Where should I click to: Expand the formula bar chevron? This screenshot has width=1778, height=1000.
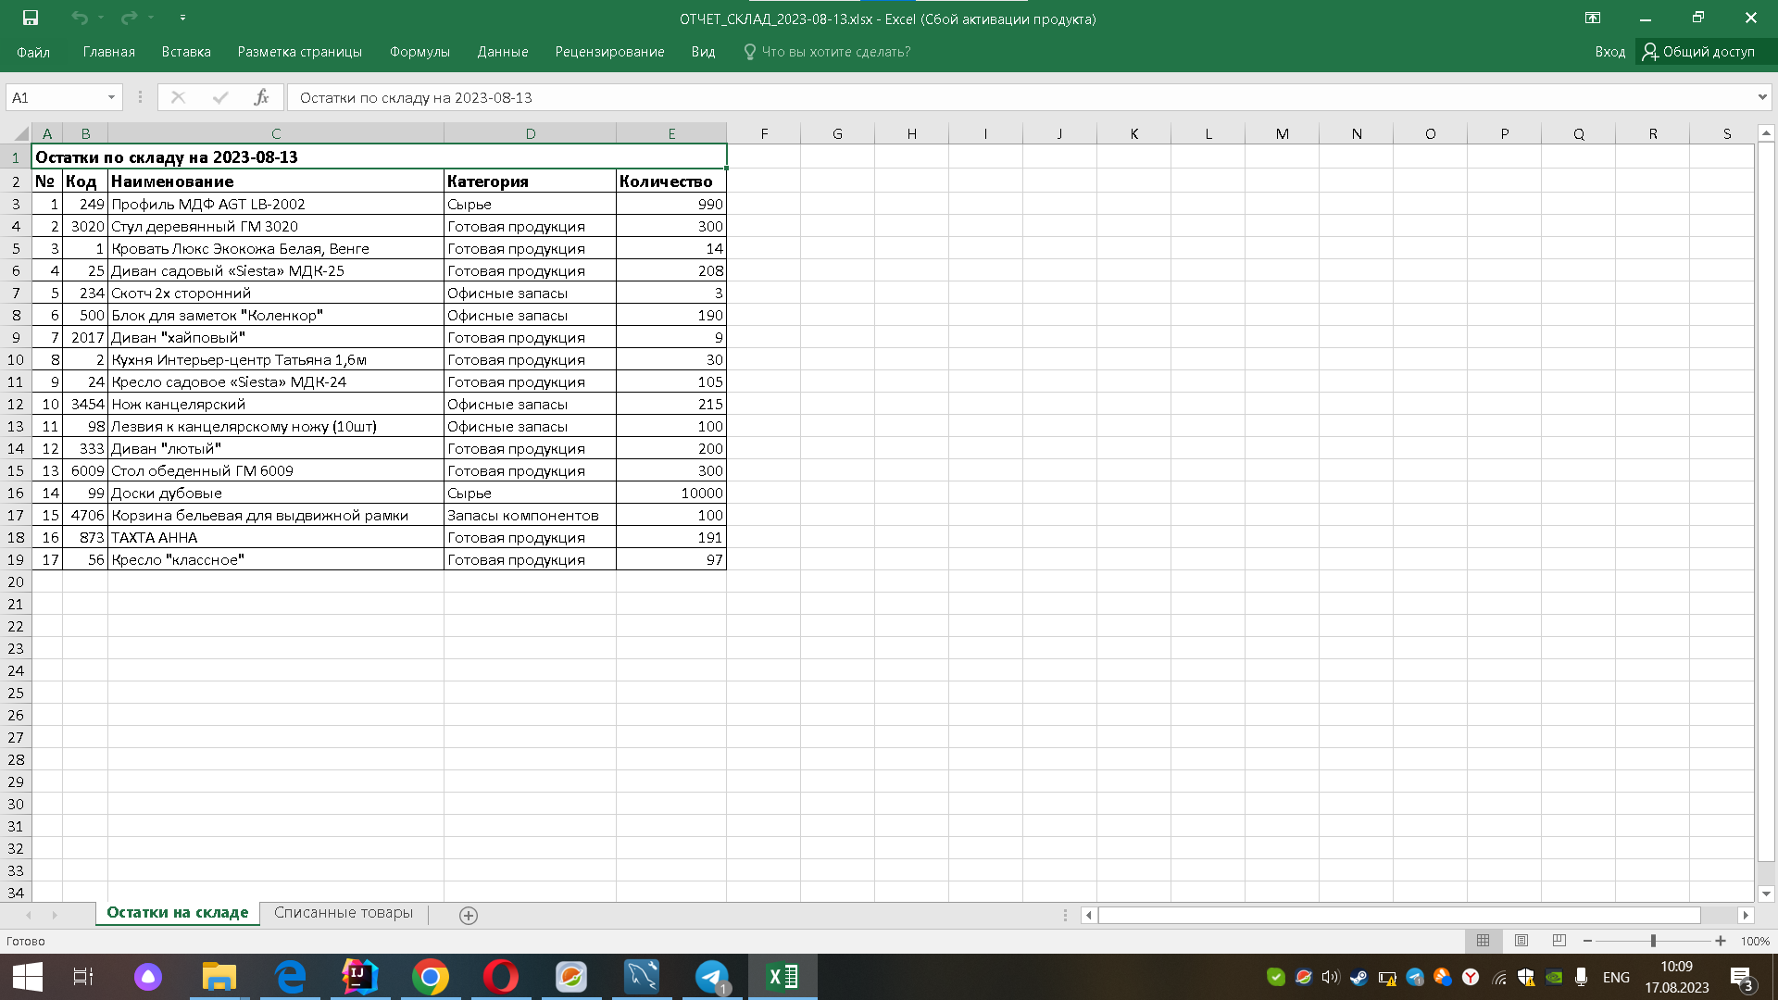(1762, 97)
